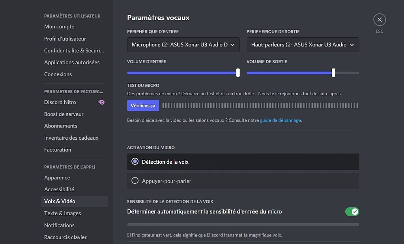Toggle automatic mic sensitivity switch
Screen dimensions: 404x244
[352, 212]
